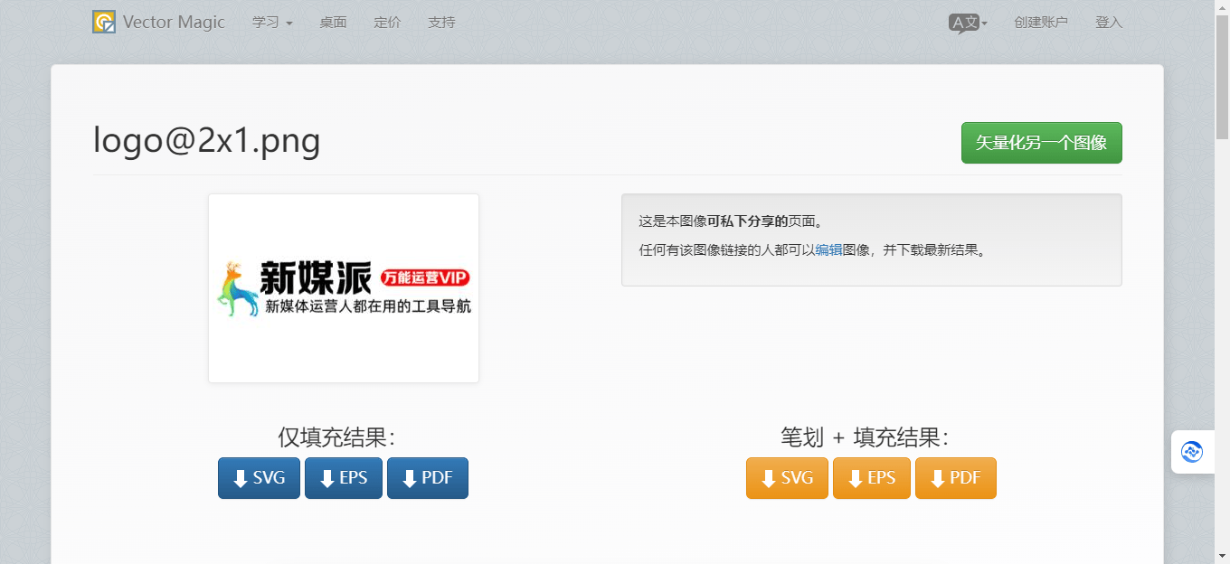Viewport: 1230px width, 564px height.
Task: Go to the 定价 page
Action: tap(387, 23)
